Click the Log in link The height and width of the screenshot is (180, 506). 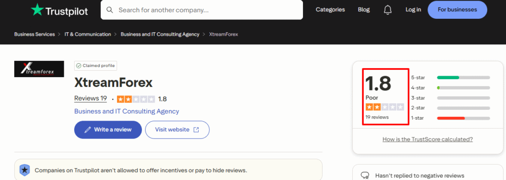click(x=413, y=10)
